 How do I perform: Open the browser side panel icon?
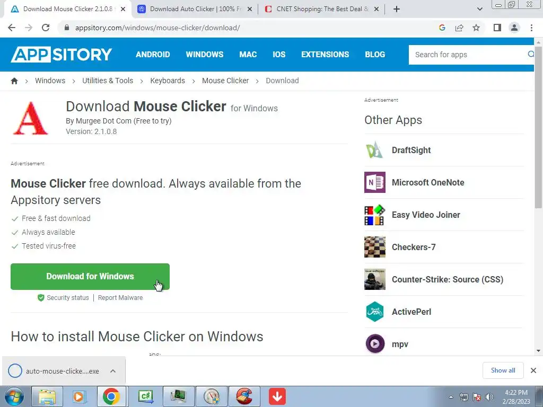(497, 28)
